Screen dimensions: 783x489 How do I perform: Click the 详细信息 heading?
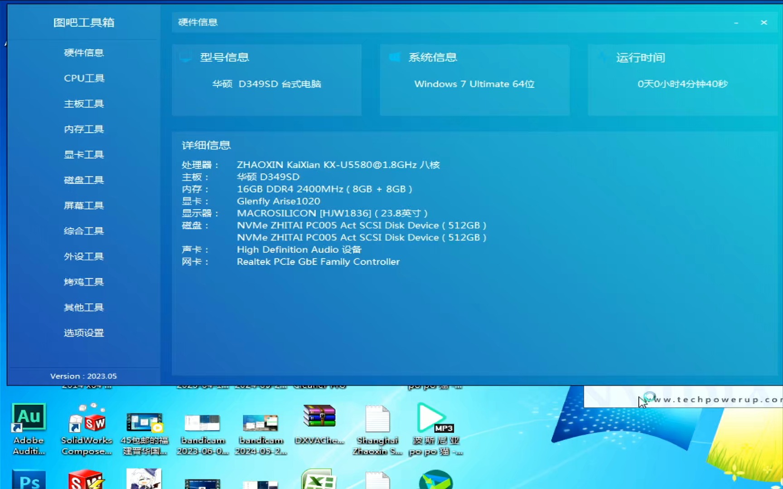(206, 145)
